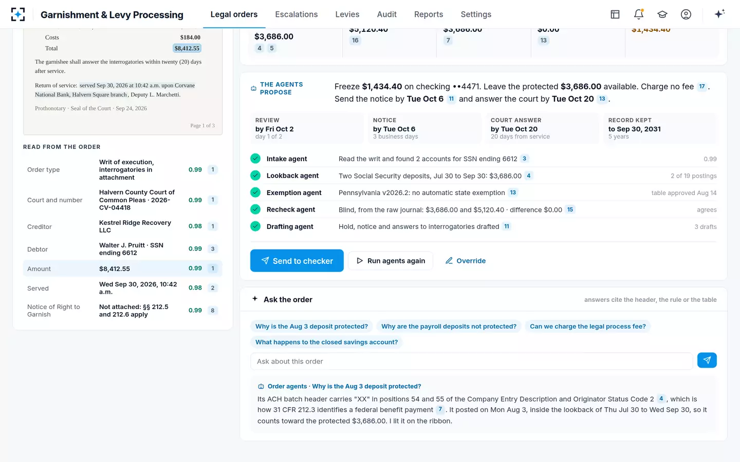
Task: Click the Recheck agent green check icon
Action: 255,209
